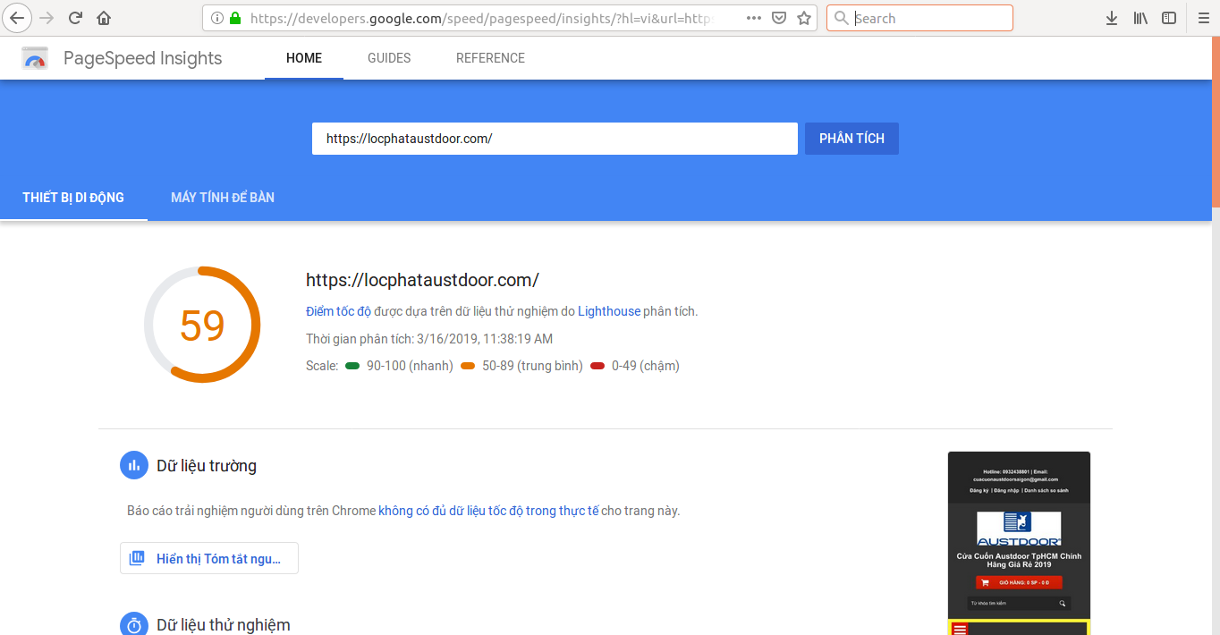Open the Điểm tốc độ link
Screen dimensions: 1220x635
pyautogui.click(x=338, y=311)
